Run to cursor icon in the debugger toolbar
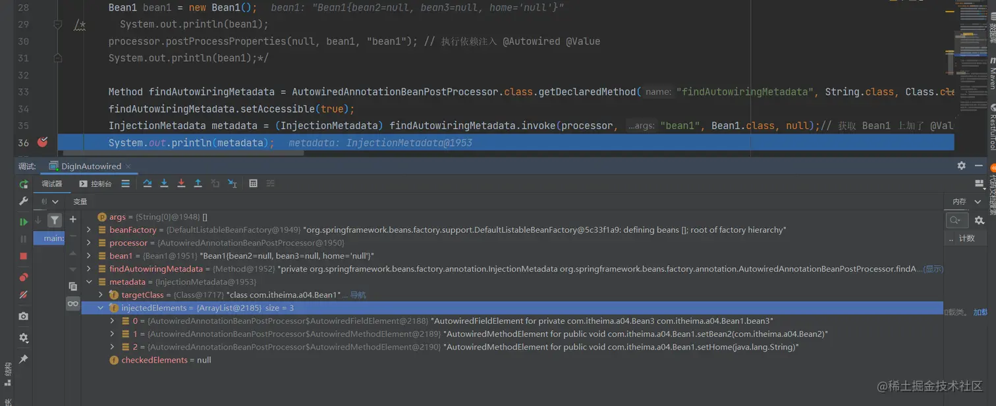 click(232, 184)
